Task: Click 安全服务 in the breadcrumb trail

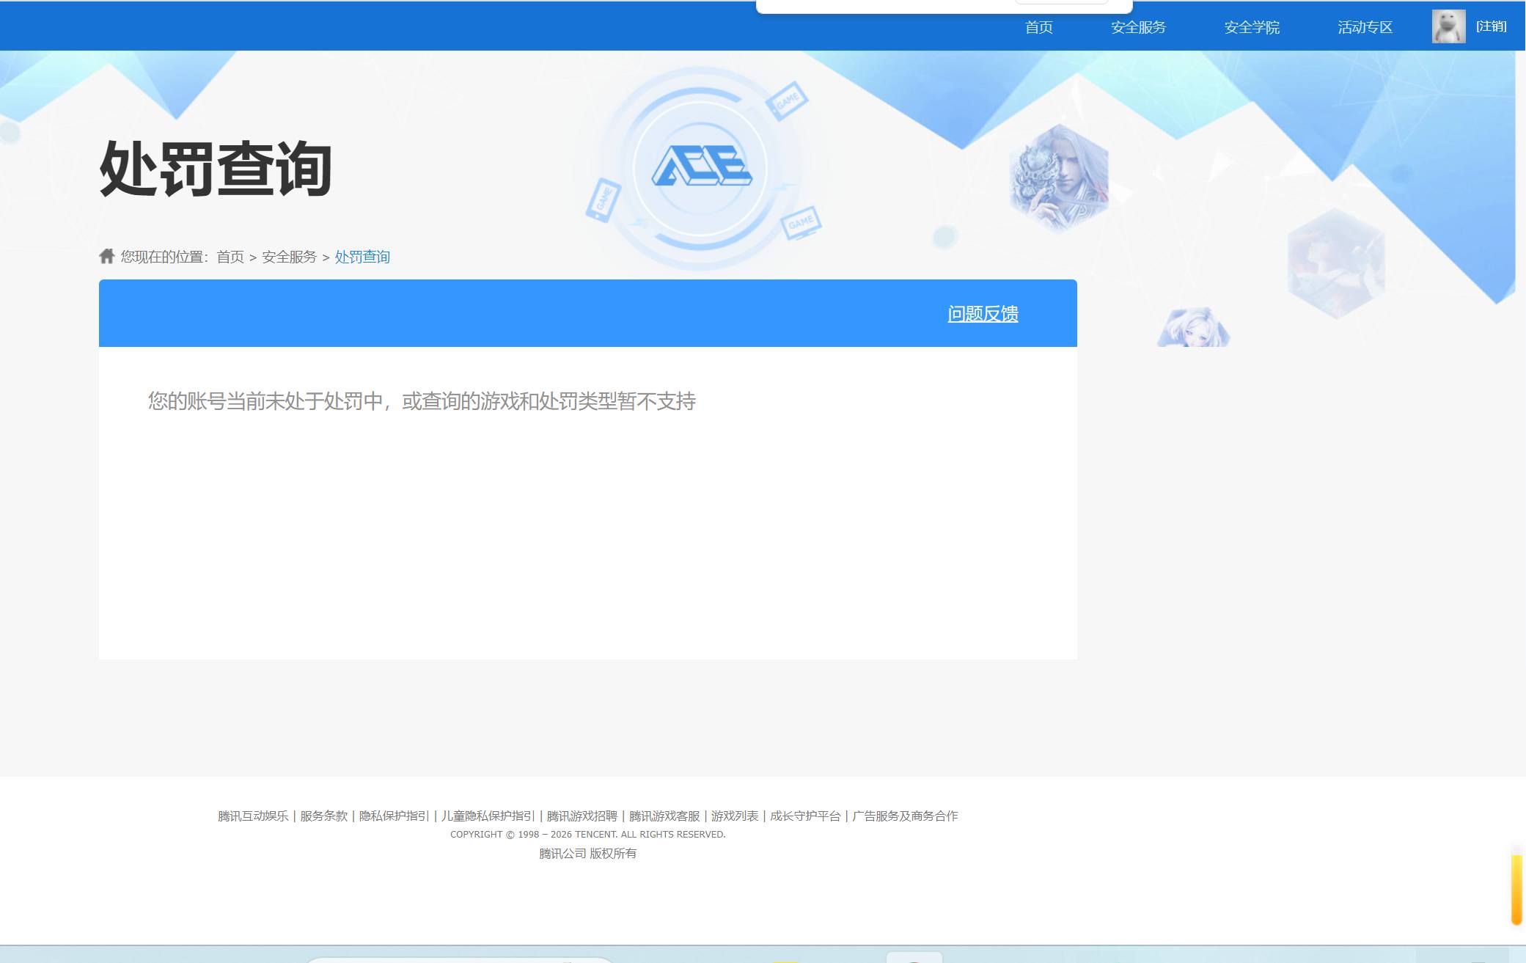Action: click(290, 257)
